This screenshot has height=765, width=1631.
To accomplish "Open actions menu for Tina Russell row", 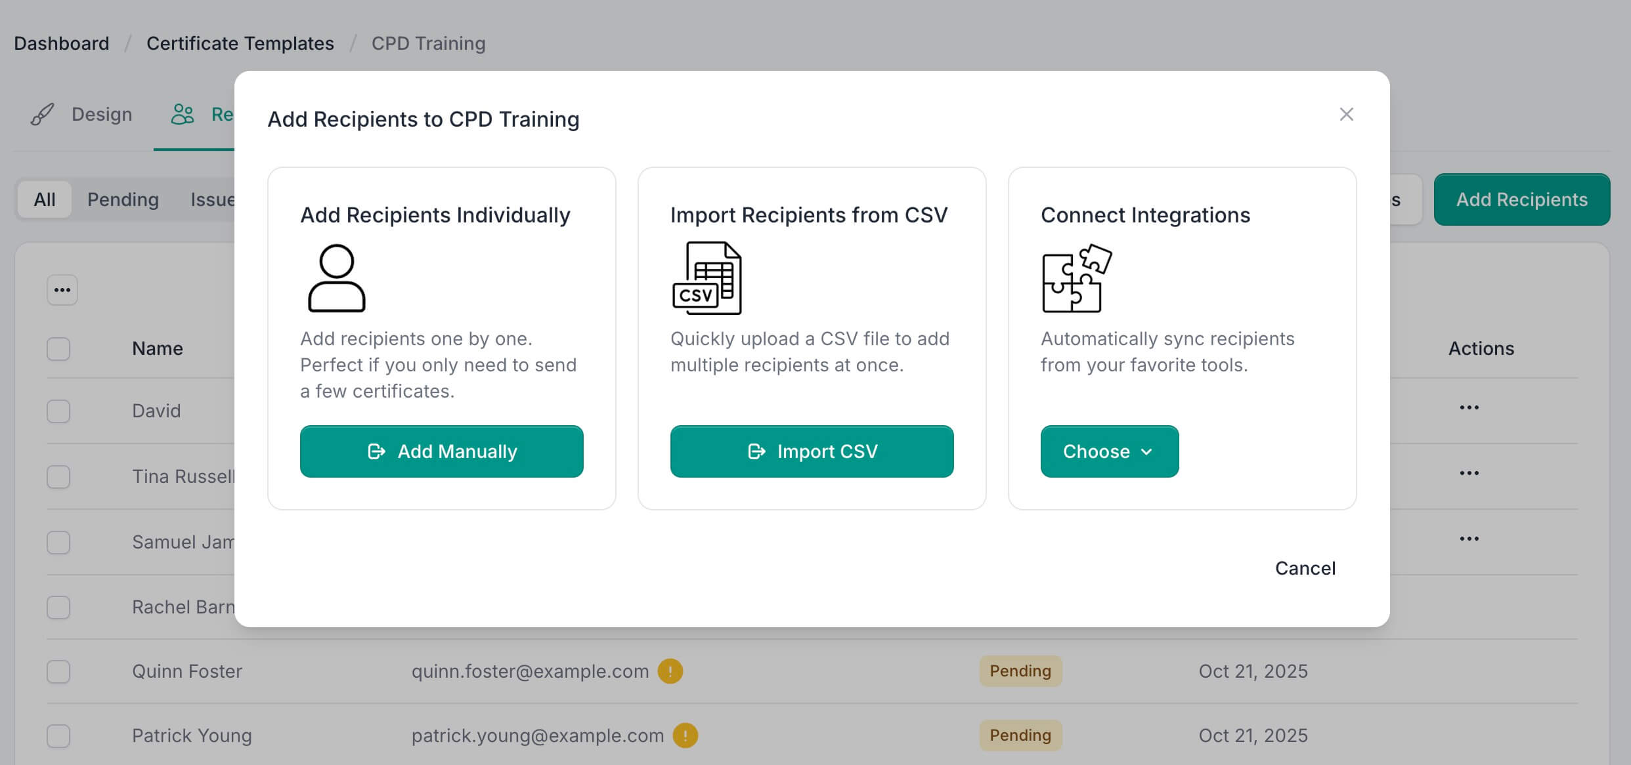I will (x=1469, y=473).
